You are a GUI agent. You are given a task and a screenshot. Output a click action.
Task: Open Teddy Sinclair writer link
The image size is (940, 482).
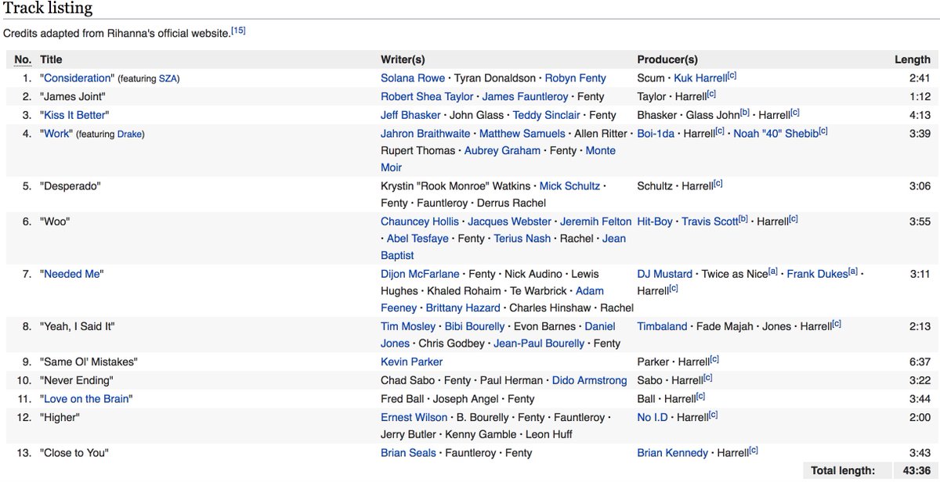click(x=546, y=115)
